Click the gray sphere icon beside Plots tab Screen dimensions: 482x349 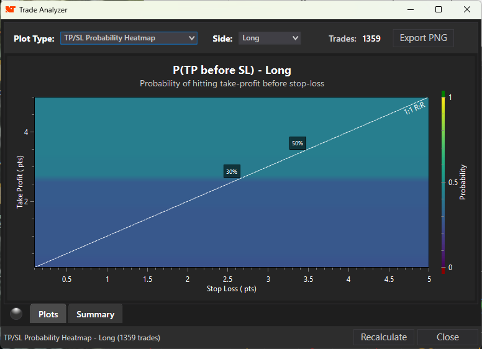[16, 314]
